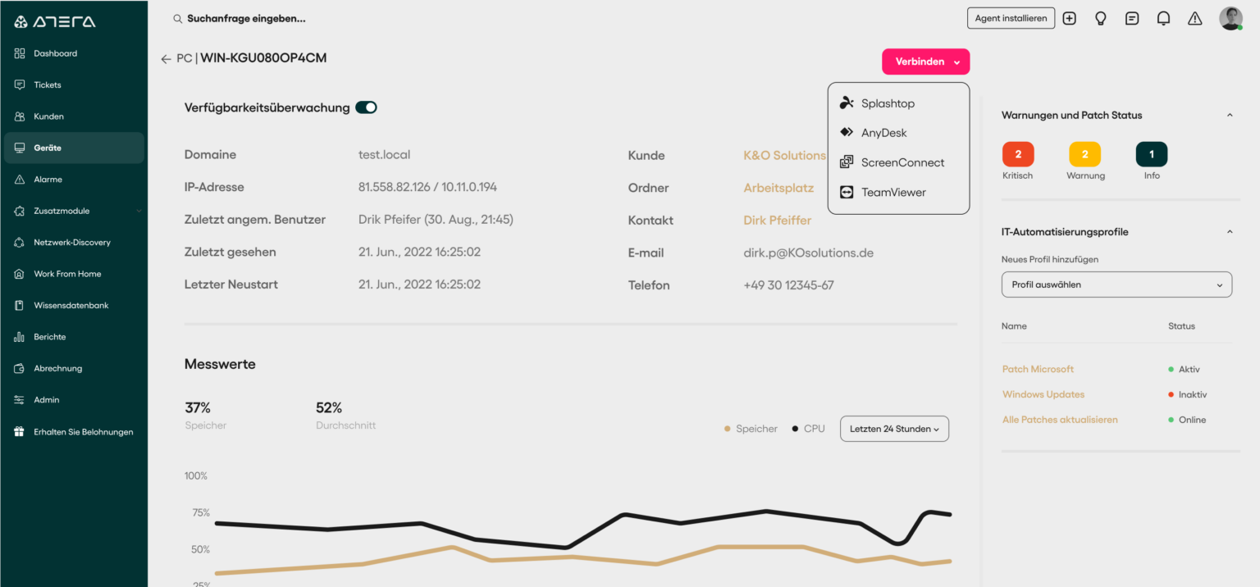Collapse the Warnungen und Patch Status section

[1229, 115]
